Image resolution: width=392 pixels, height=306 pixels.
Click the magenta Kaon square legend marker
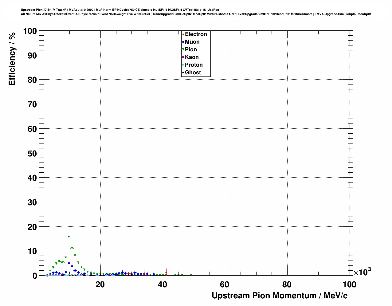click(x=183, y=57)
